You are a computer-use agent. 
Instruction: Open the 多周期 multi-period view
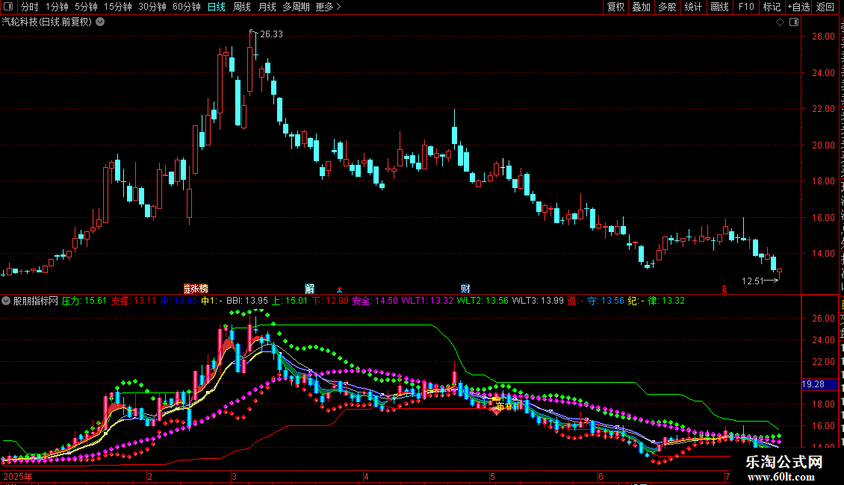296,7
